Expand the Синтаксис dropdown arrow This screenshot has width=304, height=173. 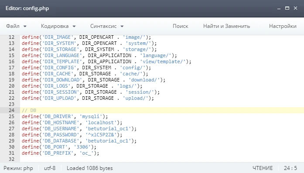122,26
